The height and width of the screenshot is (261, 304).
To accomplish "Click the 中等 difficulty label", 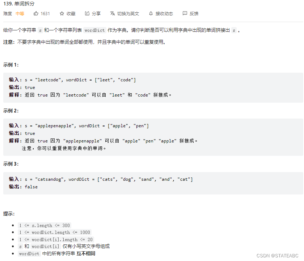I will pyautogui.click(x=20, y=13).
